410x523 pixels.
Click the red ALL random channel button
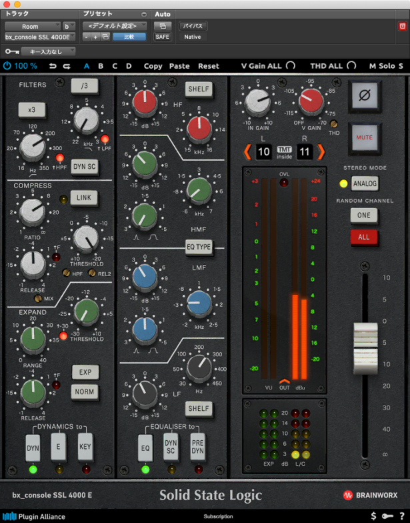tap(364, 237)
